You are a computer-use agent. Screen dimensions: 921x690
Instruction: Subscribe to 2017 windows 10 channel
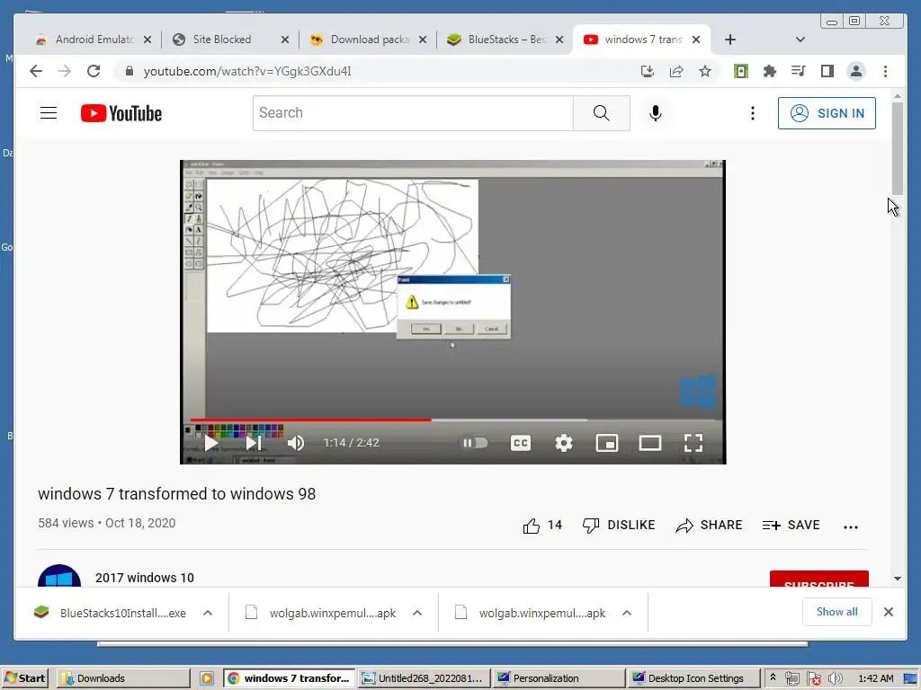(x=818, y=579)
